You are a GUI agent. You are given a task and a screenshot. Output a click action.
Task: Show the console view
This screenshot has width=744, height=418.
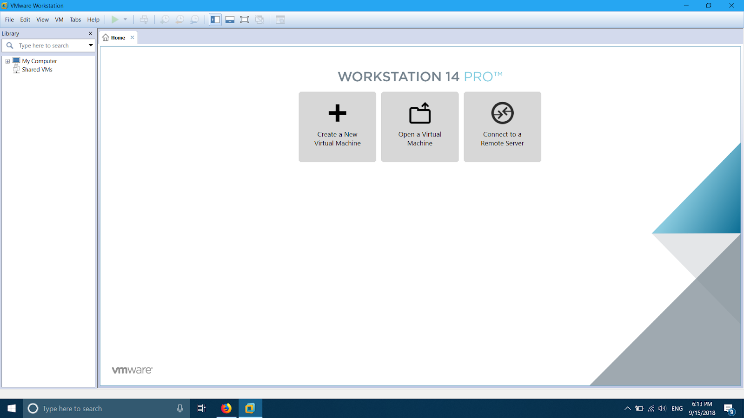(280, 20)
